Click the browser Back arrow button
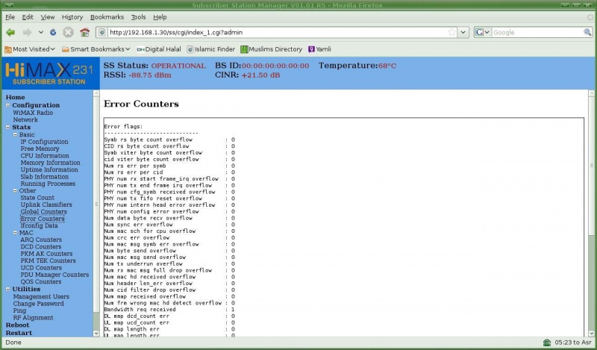597x350 pixels. [x=10, y=33]
